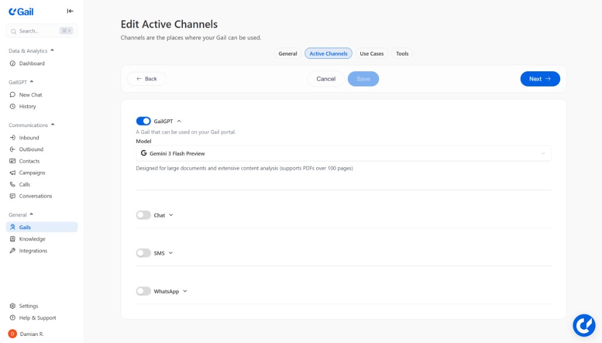Collapse the left sidebar
The image size is (602, 343).
tap(69, 11)
